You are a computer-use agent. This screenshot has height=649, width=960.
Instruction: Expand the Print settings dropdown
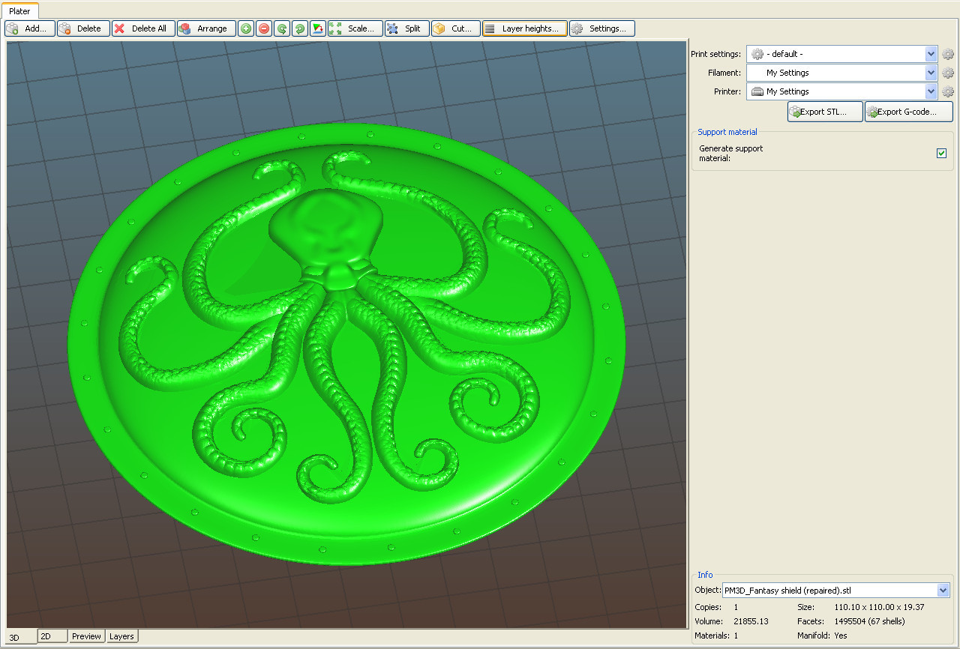click(931, 54)
